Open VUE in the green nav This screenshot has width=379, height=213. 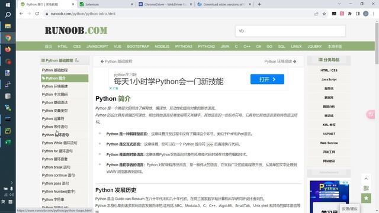[x=117, y=46]
